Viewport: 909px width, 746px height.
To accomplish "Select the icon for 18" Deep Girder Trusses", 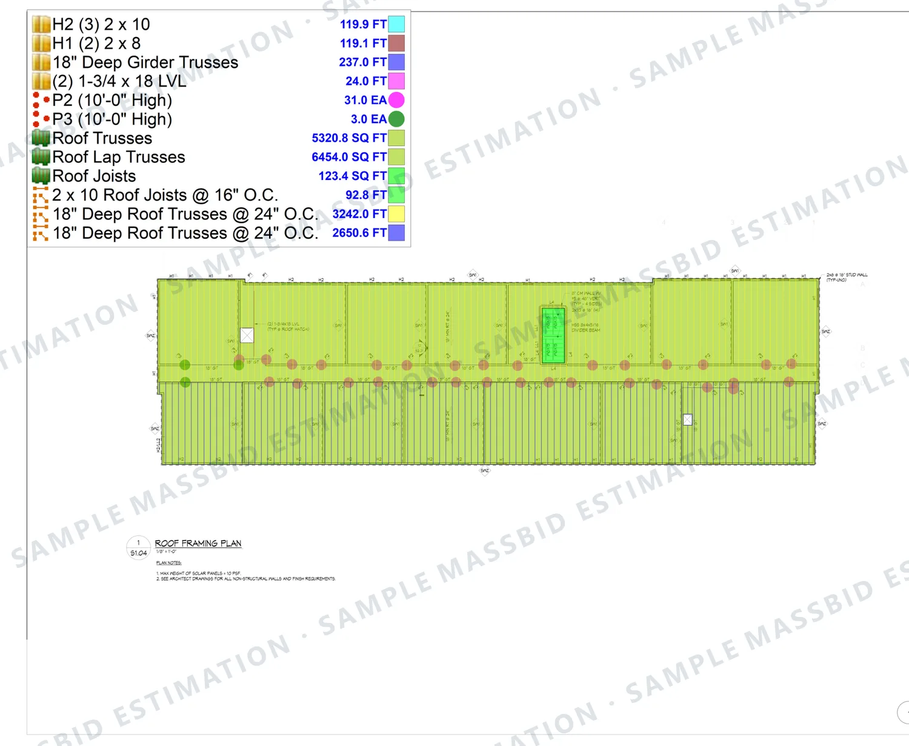I will 41,62.
